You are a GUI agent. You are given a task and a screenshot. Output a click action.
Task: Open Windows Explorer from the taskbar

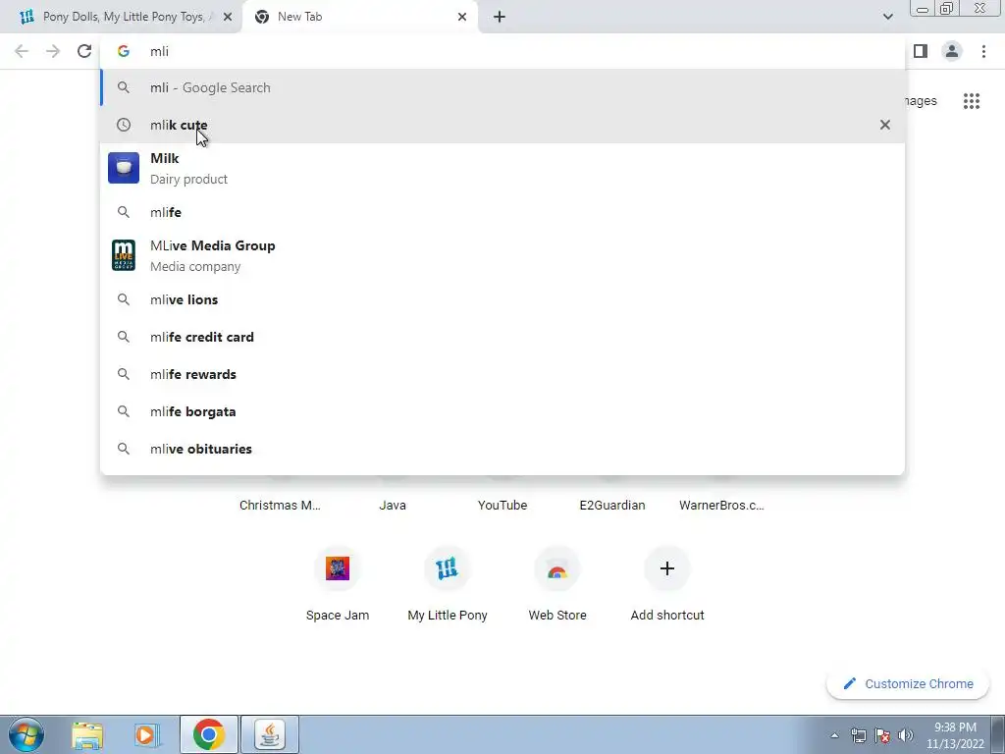pos(87,734)
